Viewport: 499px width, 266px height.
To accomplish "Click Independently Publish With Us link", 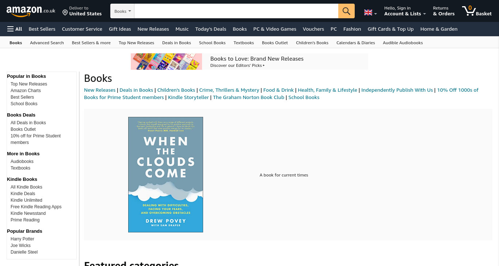I will click(x=397, y=90).
